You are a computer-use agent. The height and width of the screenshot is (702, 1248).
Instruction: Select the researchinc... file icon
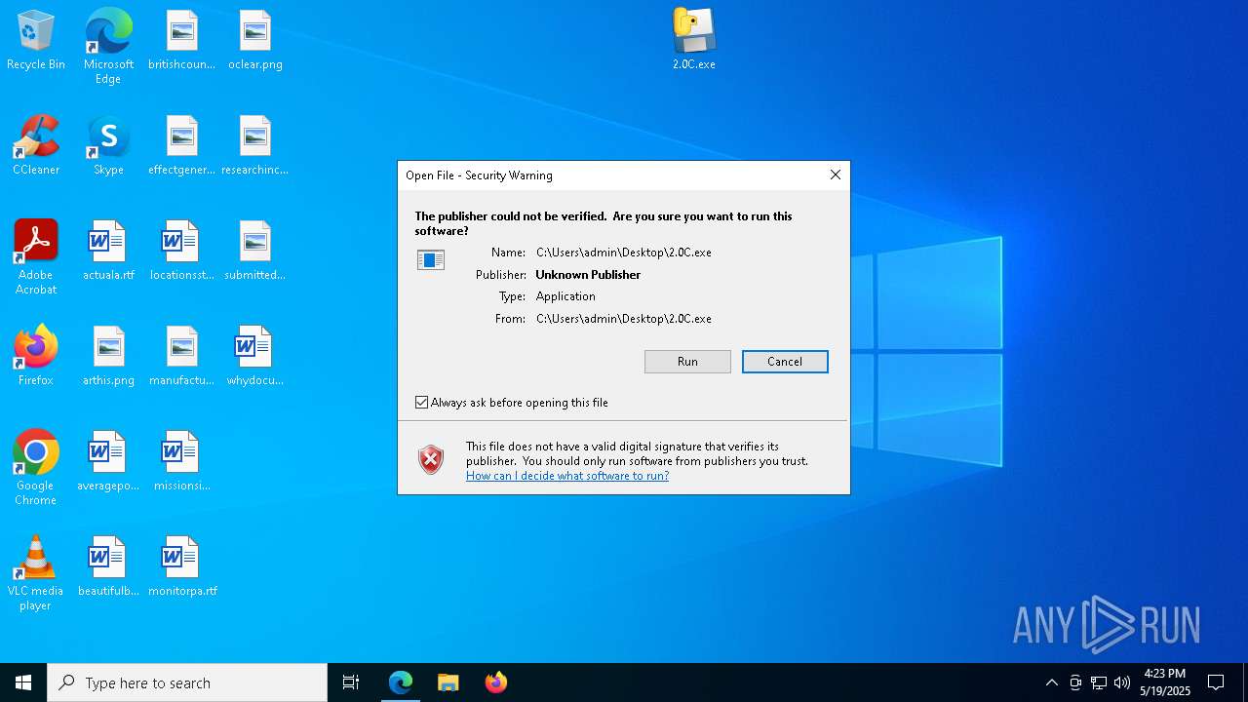[x=255, y=146]
